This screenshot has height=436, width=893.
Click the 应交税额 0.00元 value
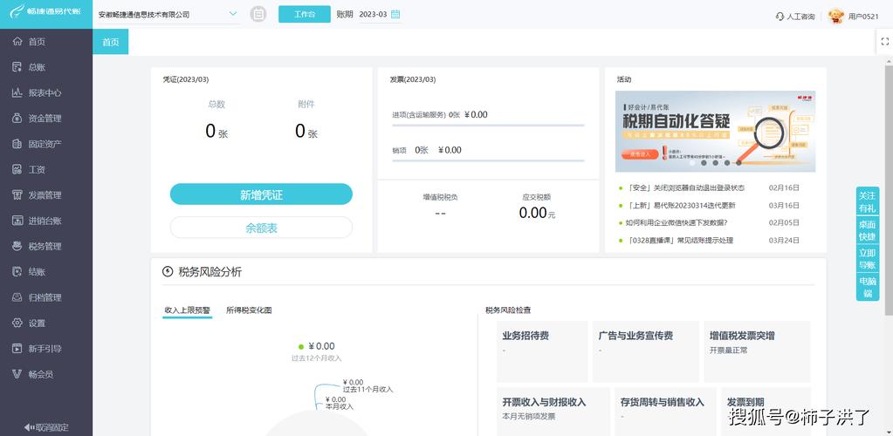[x=537, y=214]
